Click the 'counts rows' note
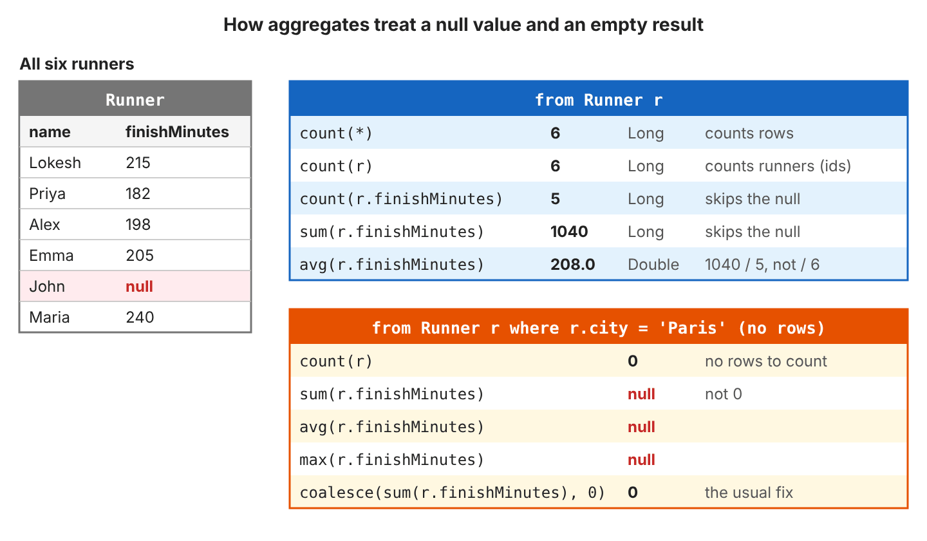 pyautogui.click(x=749, y=133)
